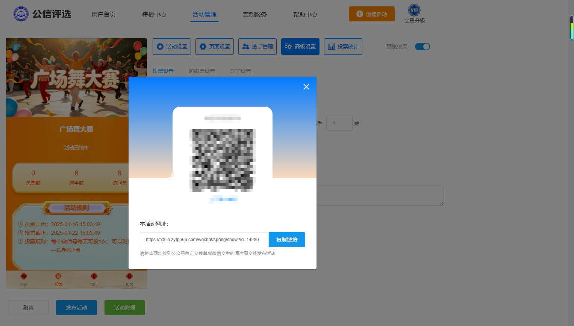Viewport: 574px width, 326px height.
Task: Click the blurred QR code image
Action: tap(223, 161)
